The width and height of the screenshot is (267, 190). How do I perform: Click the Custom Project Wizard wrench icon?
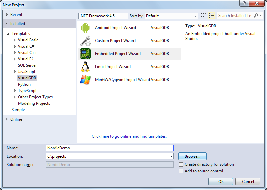point(85,41)
